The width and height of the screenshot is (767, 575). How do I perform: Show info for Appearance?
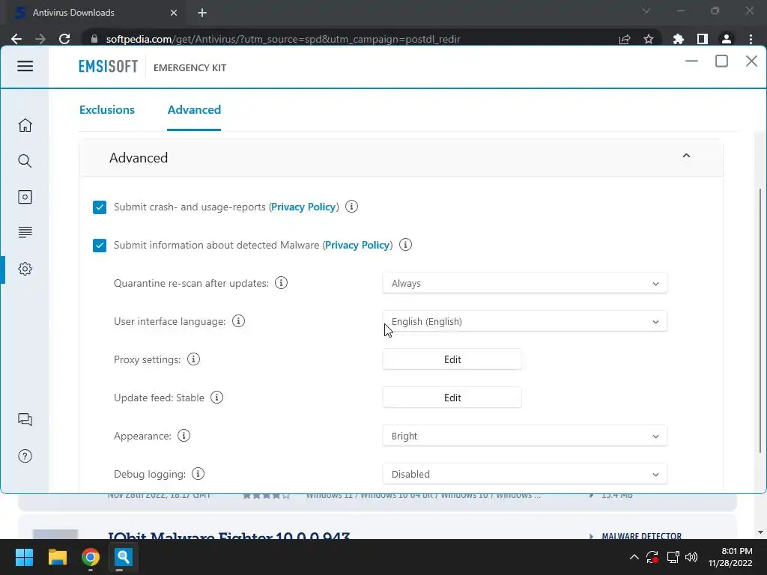point(184,435)
